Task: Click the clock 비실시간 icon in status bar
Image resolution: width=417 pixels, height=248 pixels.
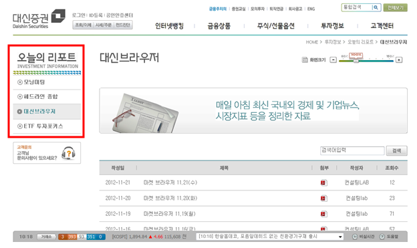Action: (355, 237)
